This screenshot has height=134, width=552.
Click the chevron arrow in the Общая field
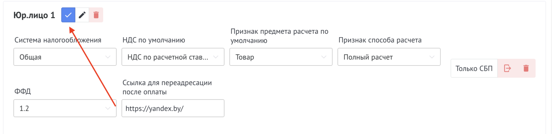[108, 57]
